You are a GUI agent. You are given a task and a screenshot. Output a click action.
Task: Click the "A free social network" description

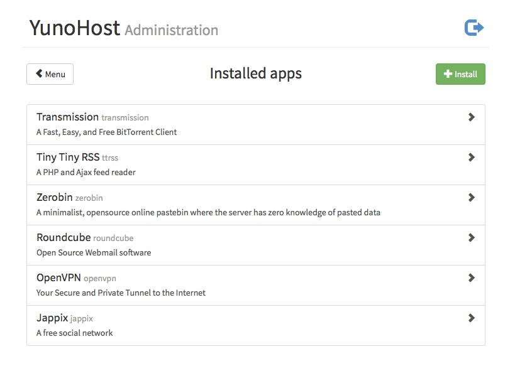74,333
